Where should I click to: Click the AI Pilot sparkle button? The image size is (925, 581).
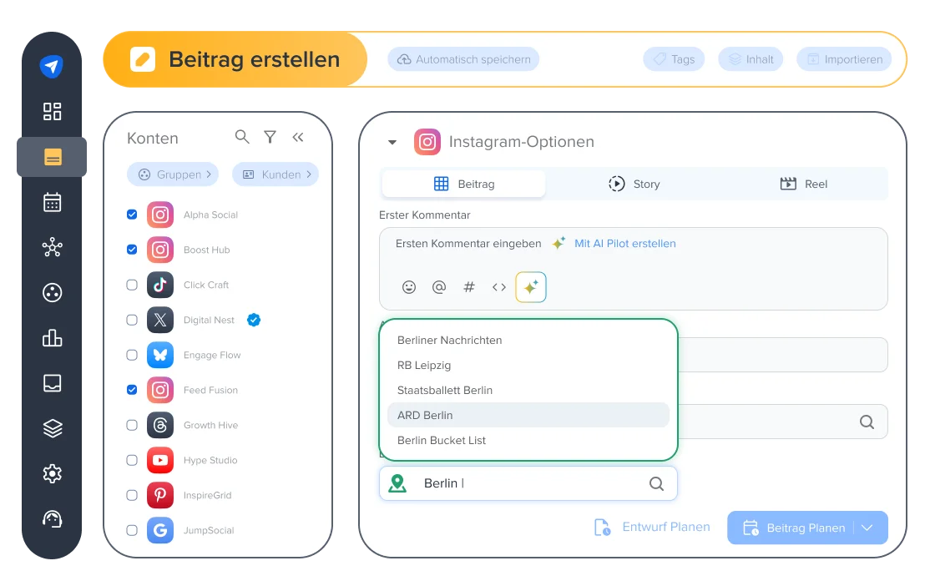pyautogui.click(x=530, y=287)
